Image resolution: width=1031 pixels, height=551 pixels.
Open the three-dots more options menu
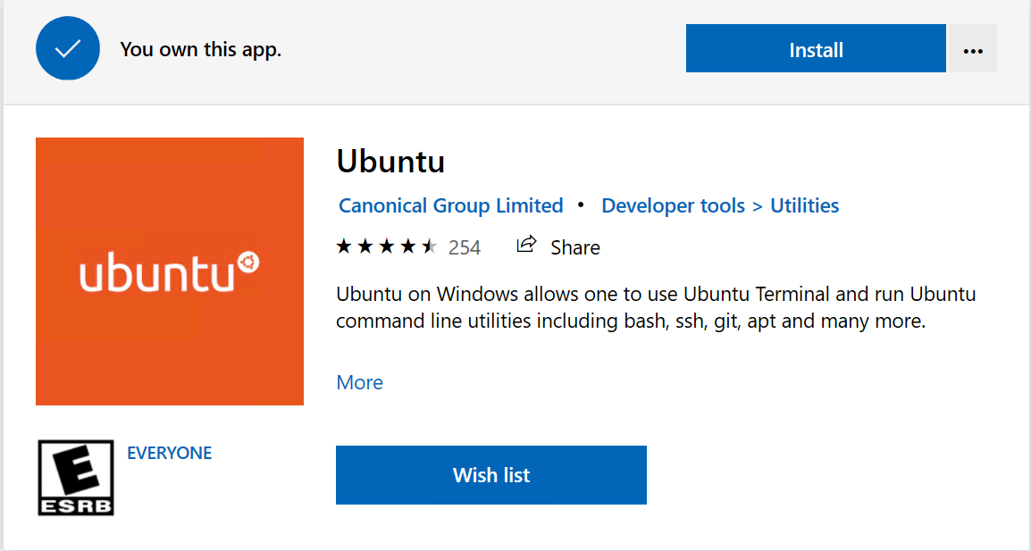972,48
